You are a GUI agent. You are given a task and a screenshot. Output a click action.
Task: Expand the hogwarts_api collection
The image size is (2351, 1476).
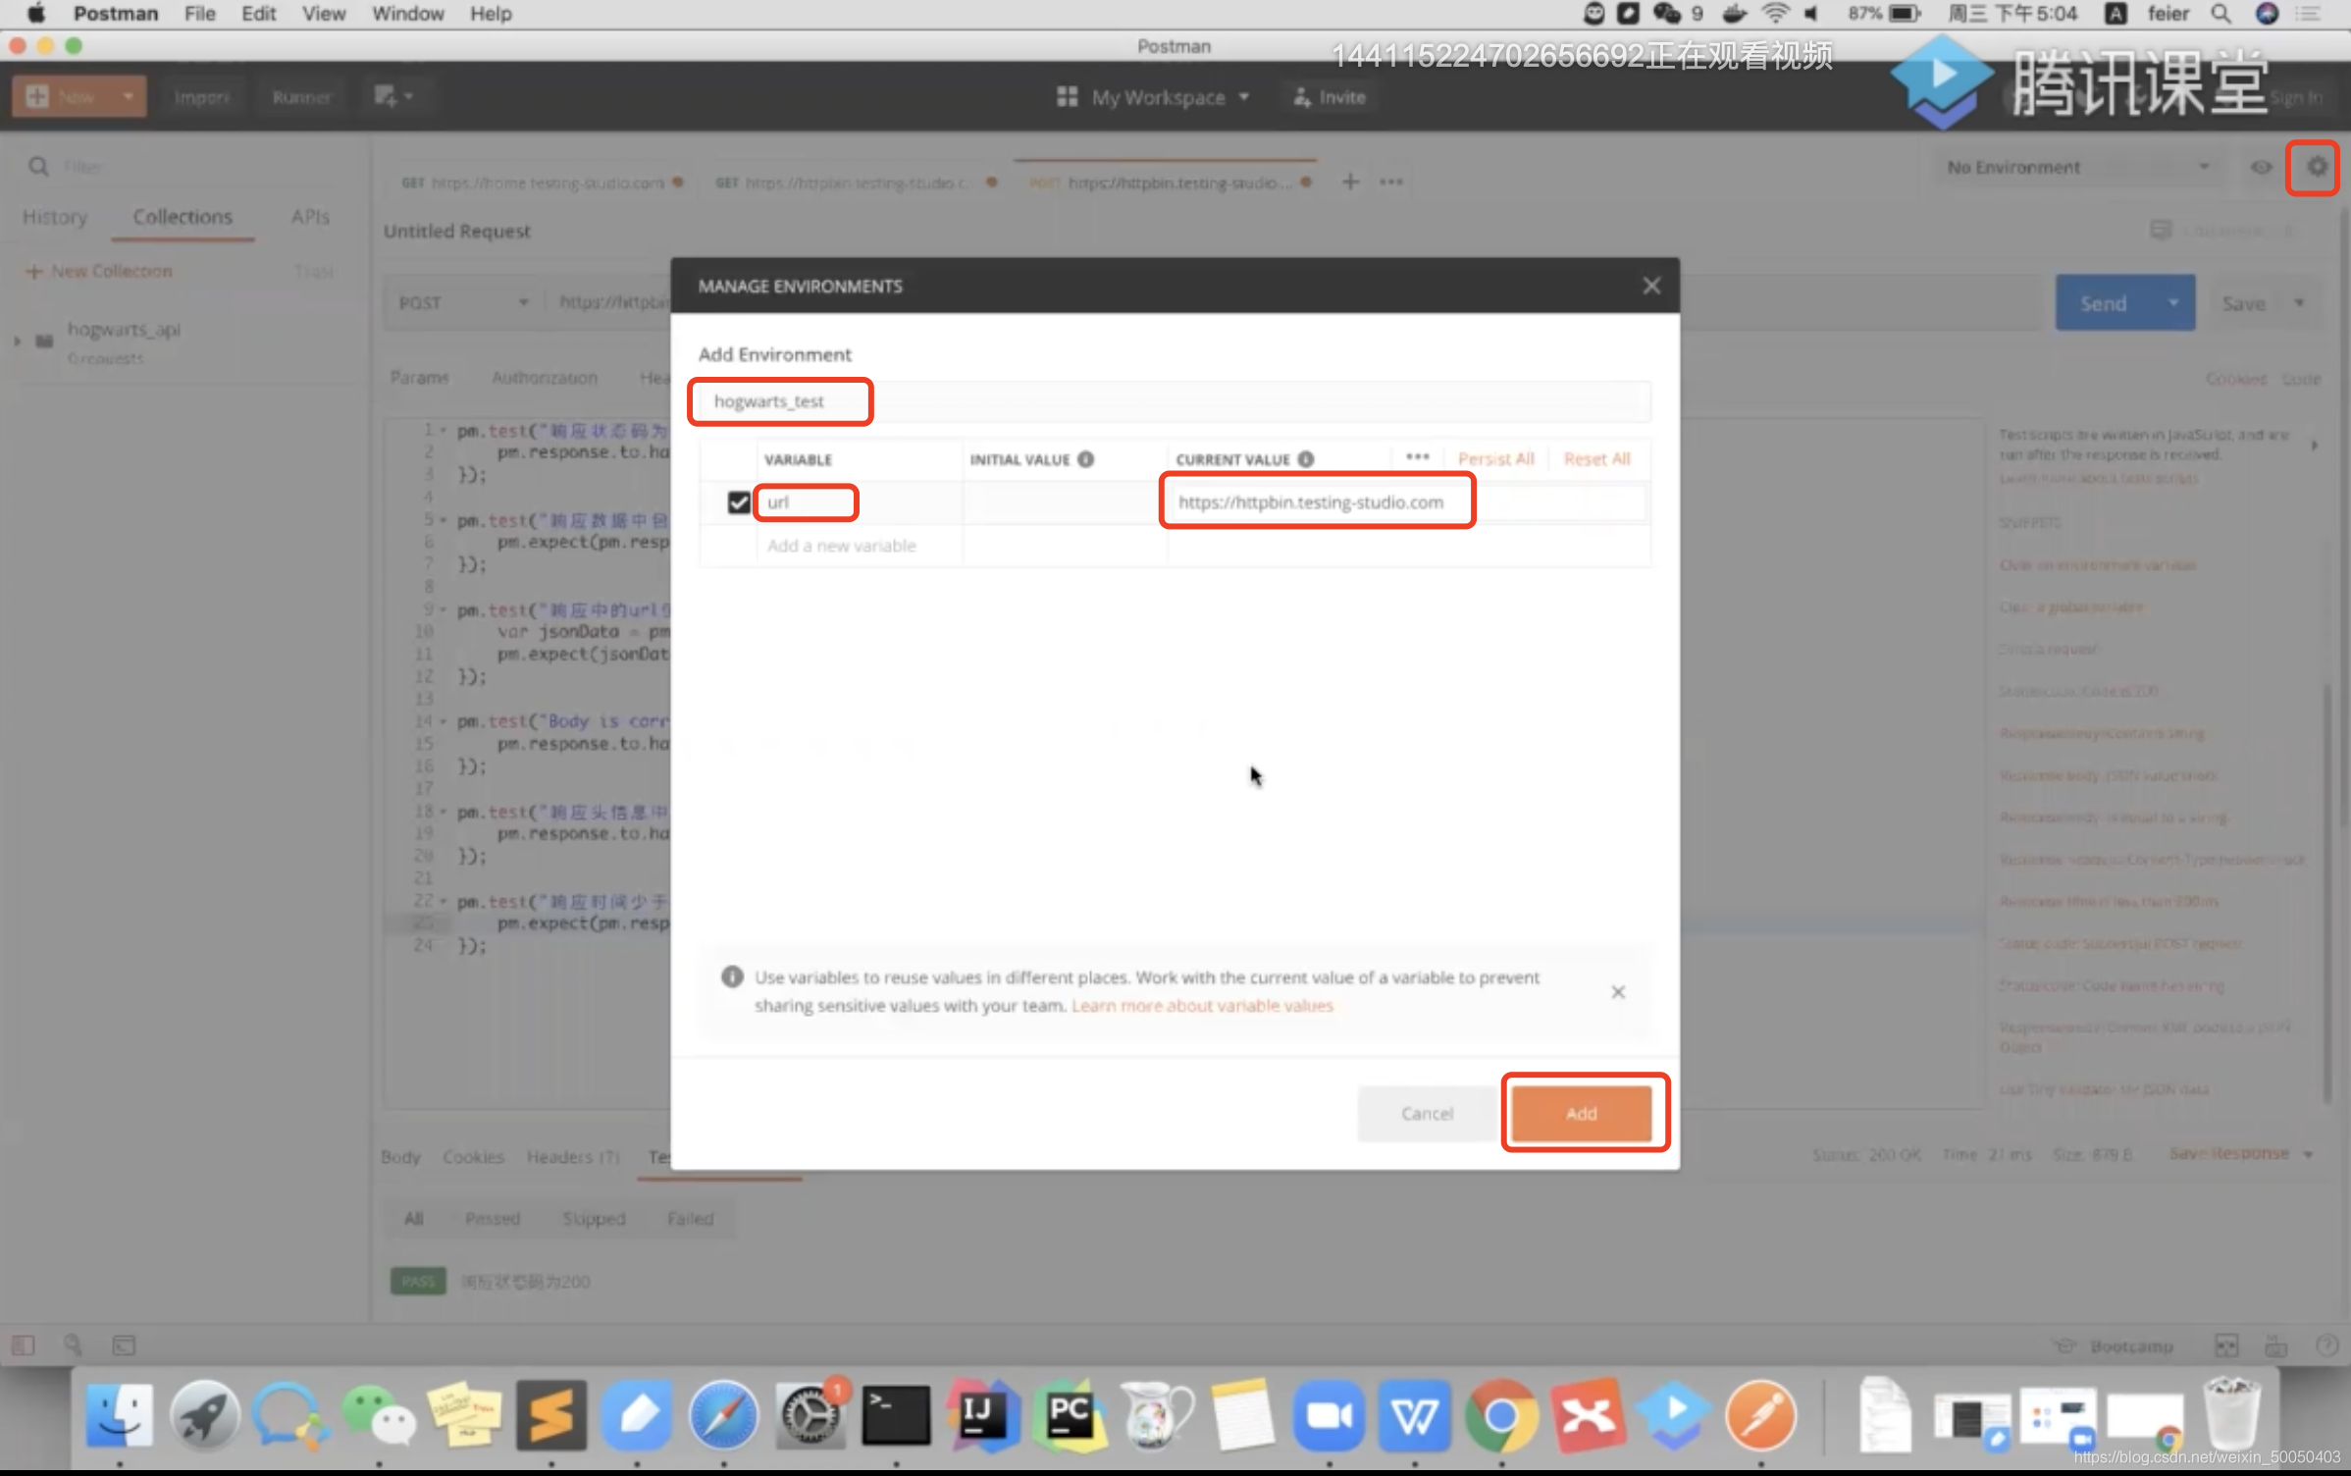click(17, 341)
